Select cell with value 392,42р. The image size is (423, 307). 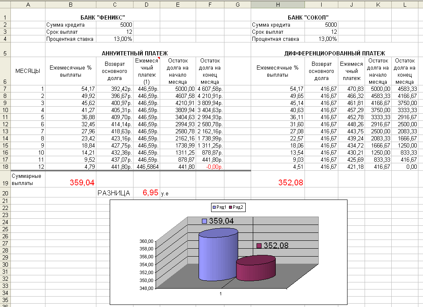115,89
